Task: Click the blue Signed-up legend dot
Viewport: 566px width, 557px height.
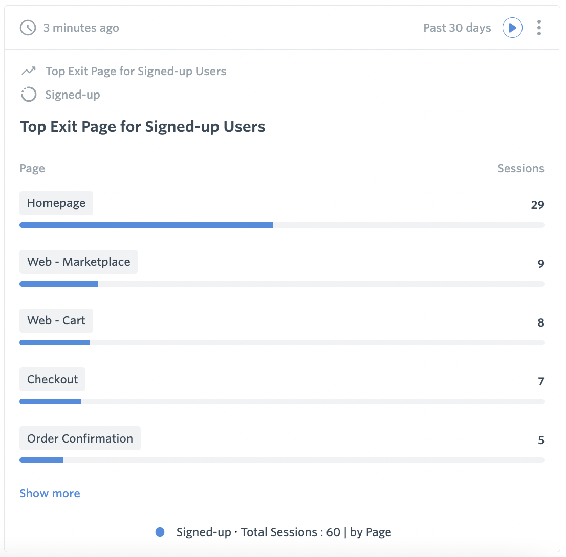Action: click(160, 532)
